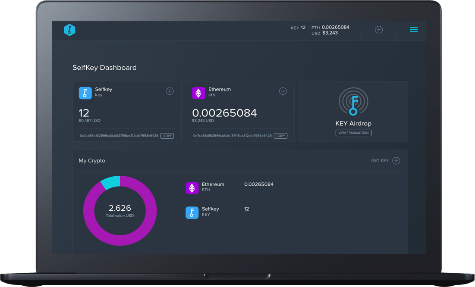Click the GET KEY link
The image size is (475, 287).
click(x=380, y=161)
